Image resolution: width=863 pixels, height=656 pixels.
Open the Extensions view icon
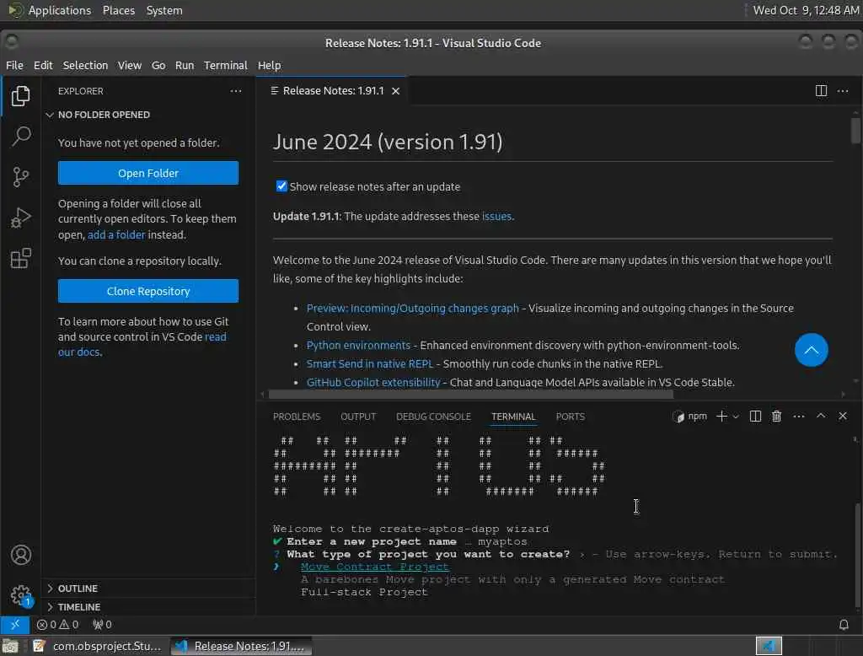pyautogui.click(x=20, y=258)
